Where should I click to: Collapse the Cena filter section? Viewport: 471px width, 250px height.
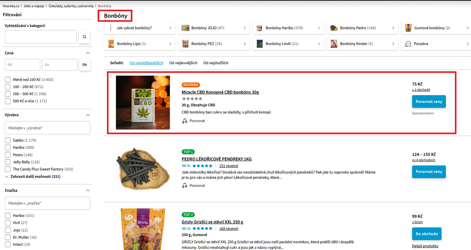88,53
